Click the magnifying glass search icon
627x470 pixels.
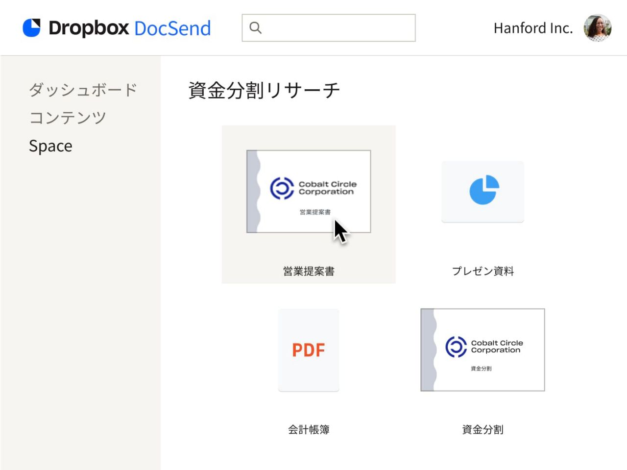point(255,28)
